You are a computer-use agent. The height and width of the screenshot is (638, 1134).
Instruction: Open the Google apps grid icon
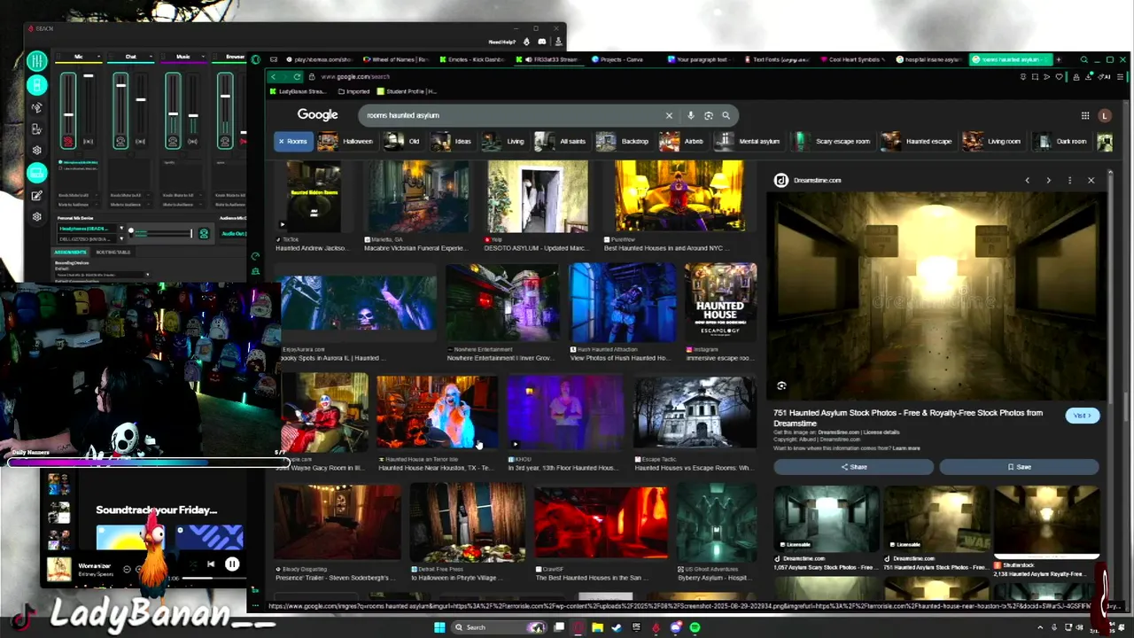pos(1084,115)
